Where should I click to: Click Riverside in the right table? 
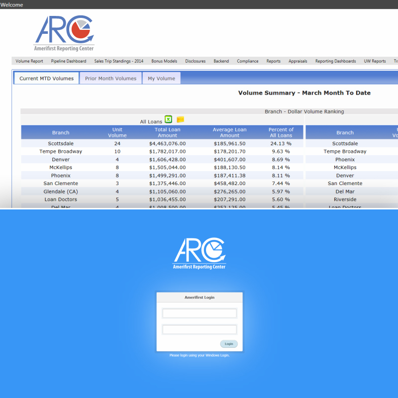coord(345,199)
